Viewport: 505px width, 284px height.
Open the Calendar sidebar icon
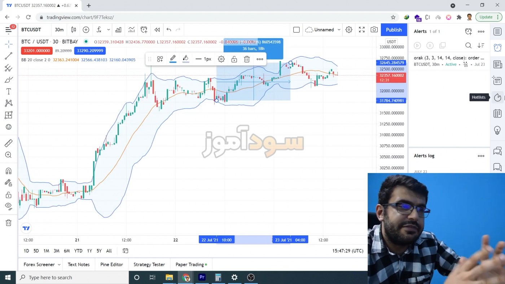pos(497,114)
